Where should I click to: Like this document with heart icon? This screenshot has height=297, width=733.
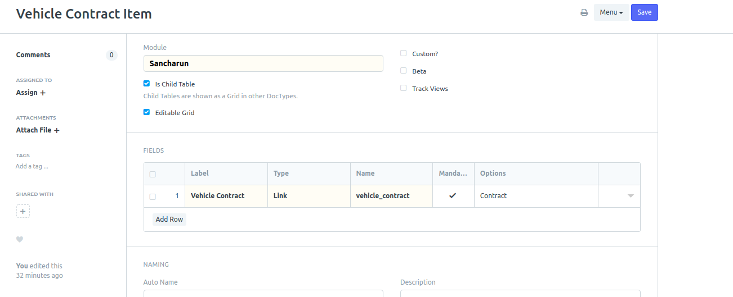click(x=20, y=239)
